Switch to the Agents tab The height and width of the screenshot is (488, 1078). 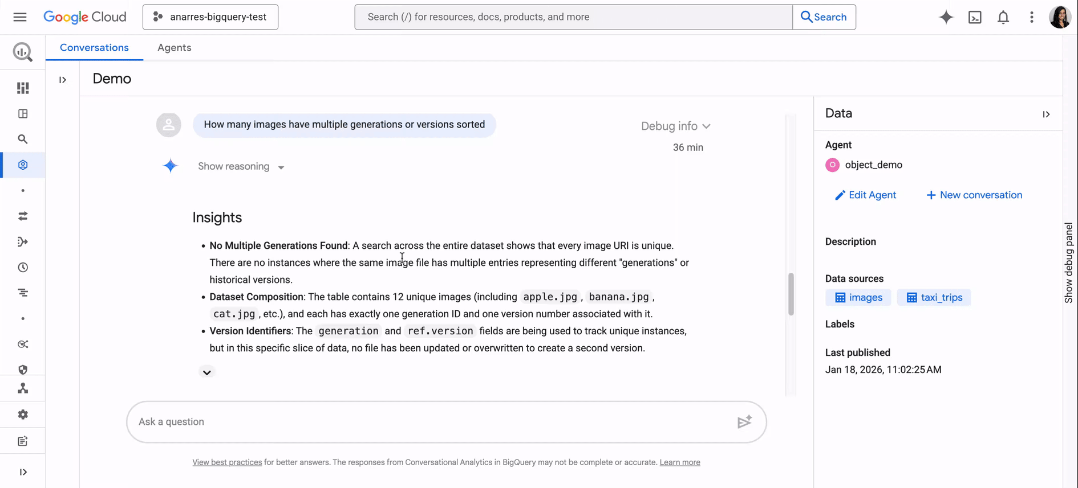pos(174,48)
